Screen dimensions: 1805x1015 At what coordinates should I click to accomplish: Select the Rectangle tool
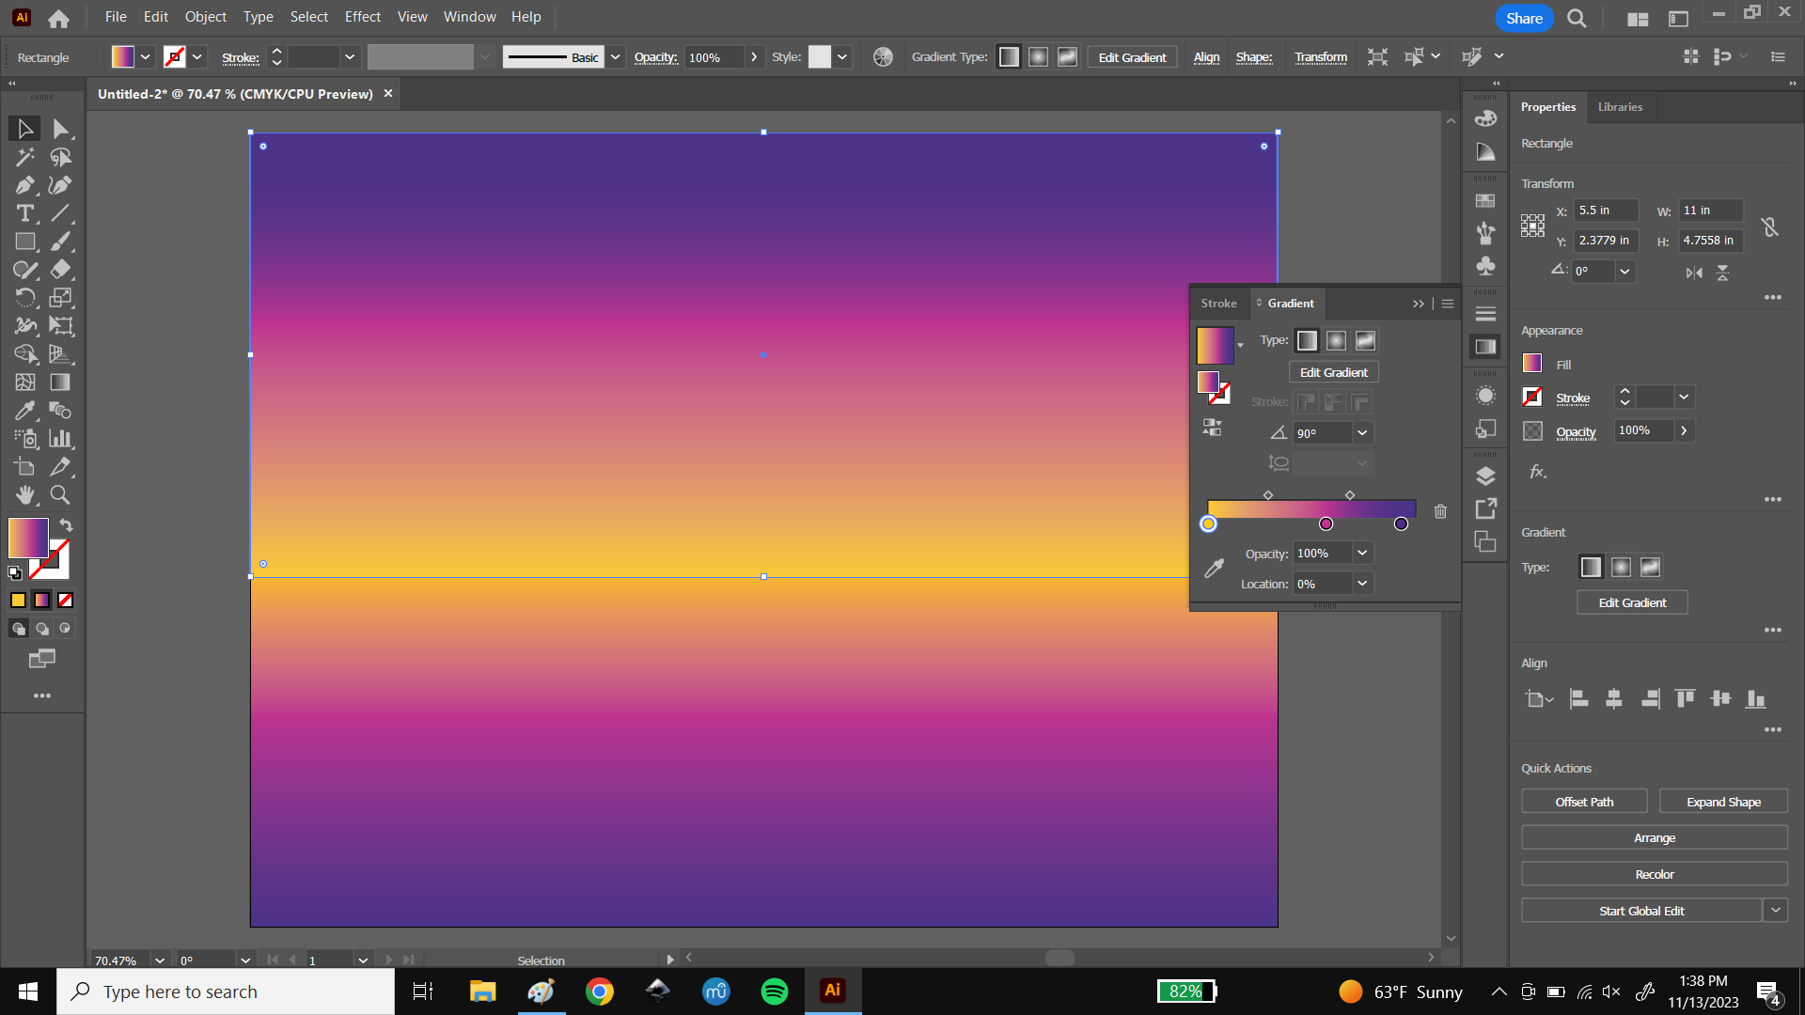pos(24,242)
